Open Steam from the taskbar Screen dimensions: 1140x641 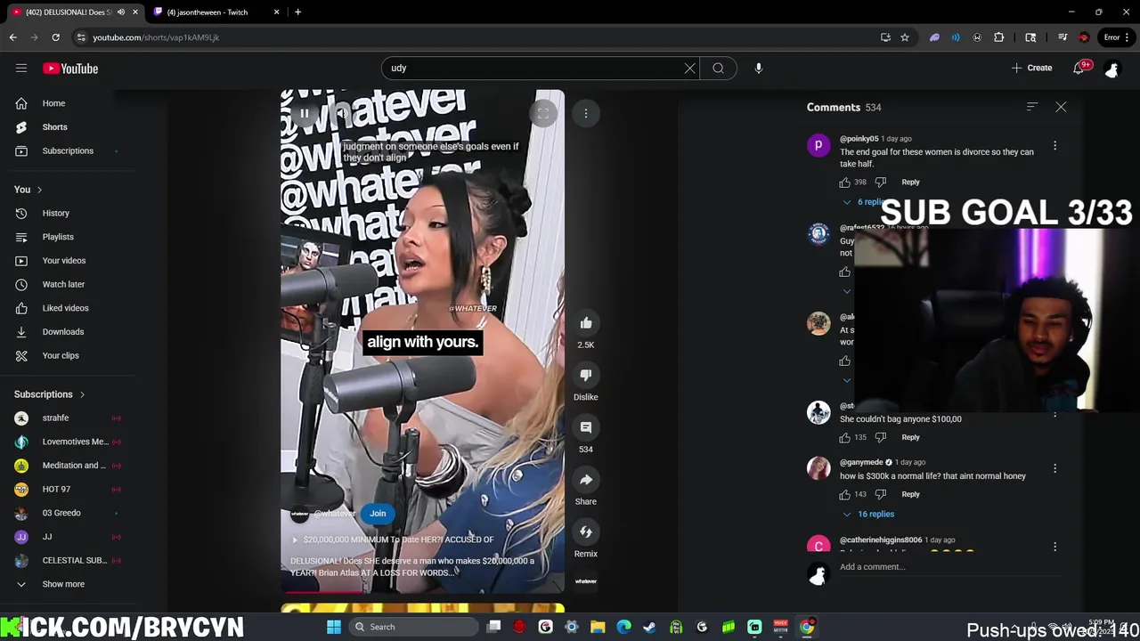pyautogui.click(x=649, y=627)
